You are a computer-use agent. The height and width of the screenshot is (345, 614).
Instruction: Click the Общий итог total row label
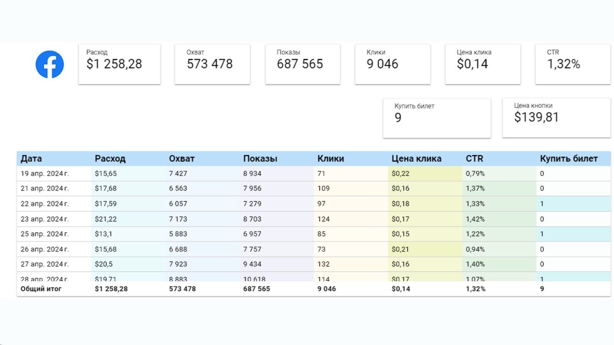coord(41,289)
